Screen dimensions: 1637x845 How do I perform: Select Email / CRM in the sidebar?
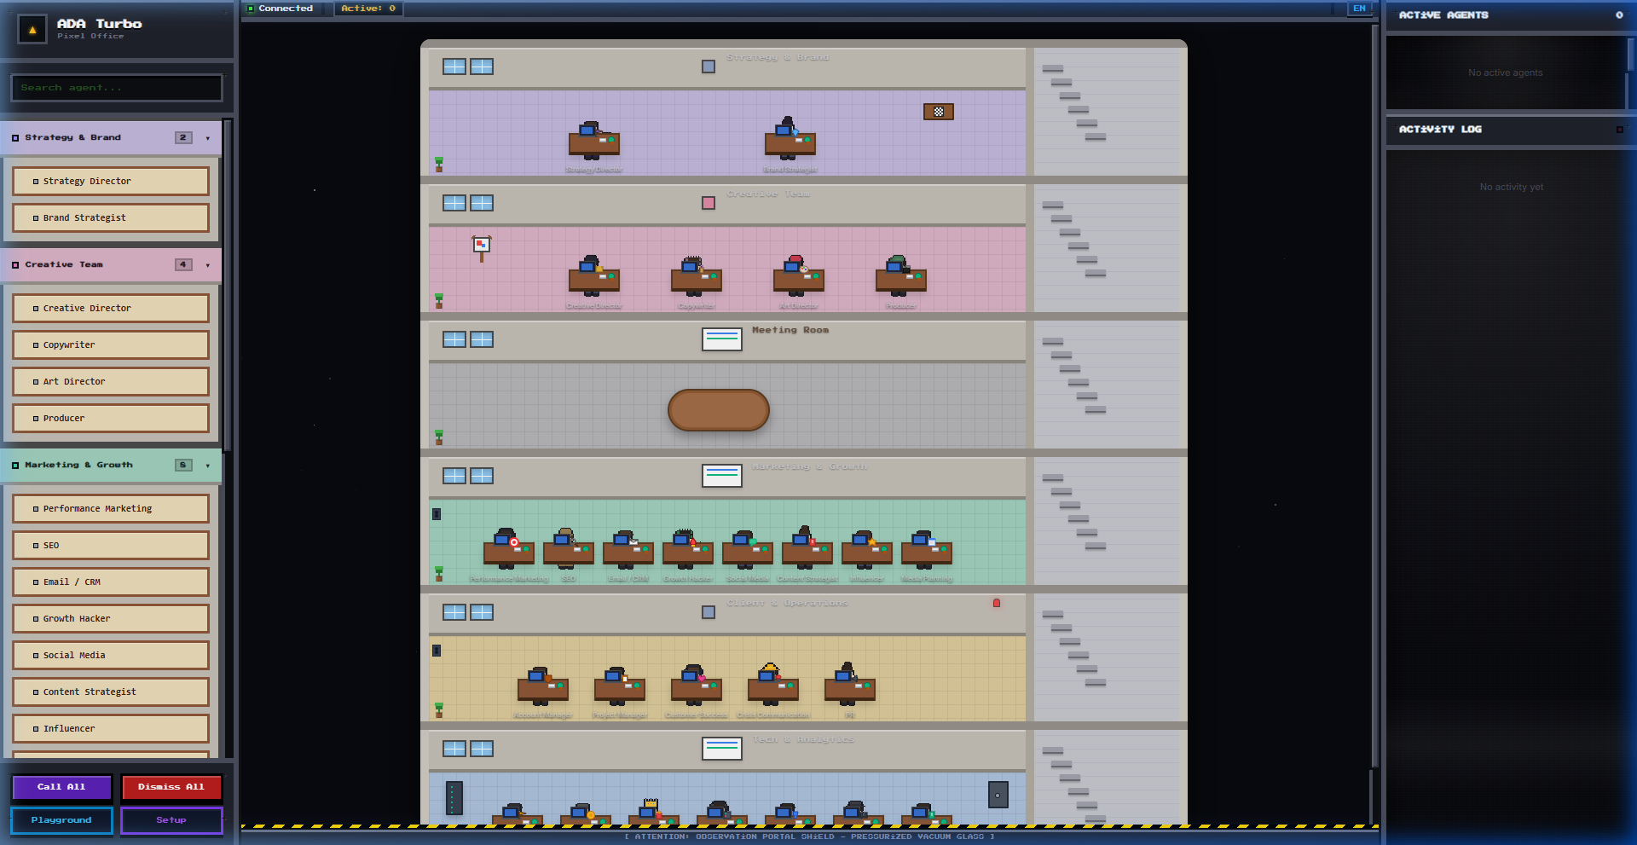(111, 582)
